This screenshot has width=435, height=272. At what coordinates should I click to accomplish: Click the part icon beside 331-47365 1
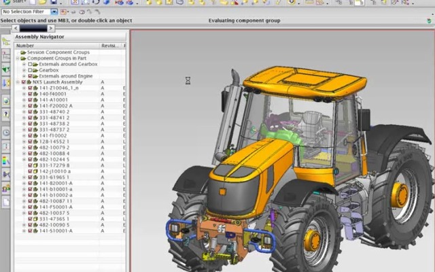pyautogui.click(x=35, y=219)
